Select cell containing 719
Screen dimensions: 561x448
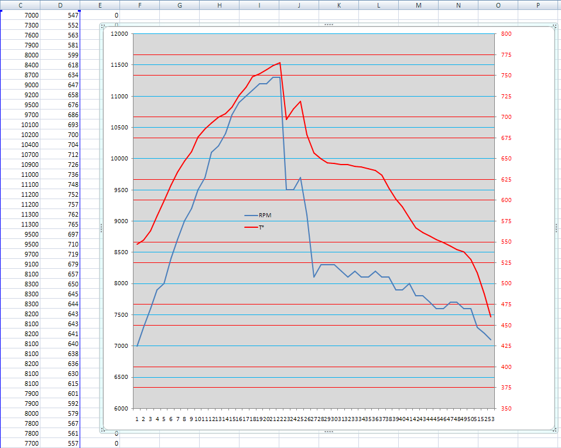(60, 254)
